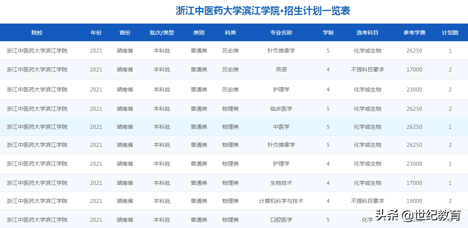Click the 计算机科学与技术 major cell

tap(280, 201)
